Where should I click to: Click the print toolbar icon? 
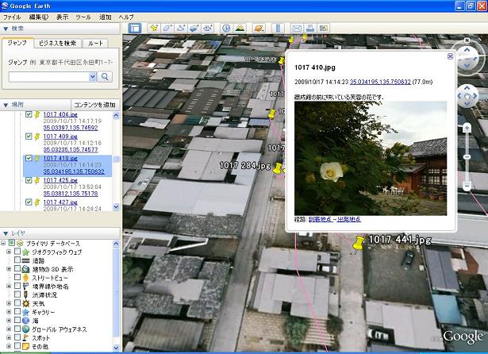pyautogui.click(x=310, y=29)
